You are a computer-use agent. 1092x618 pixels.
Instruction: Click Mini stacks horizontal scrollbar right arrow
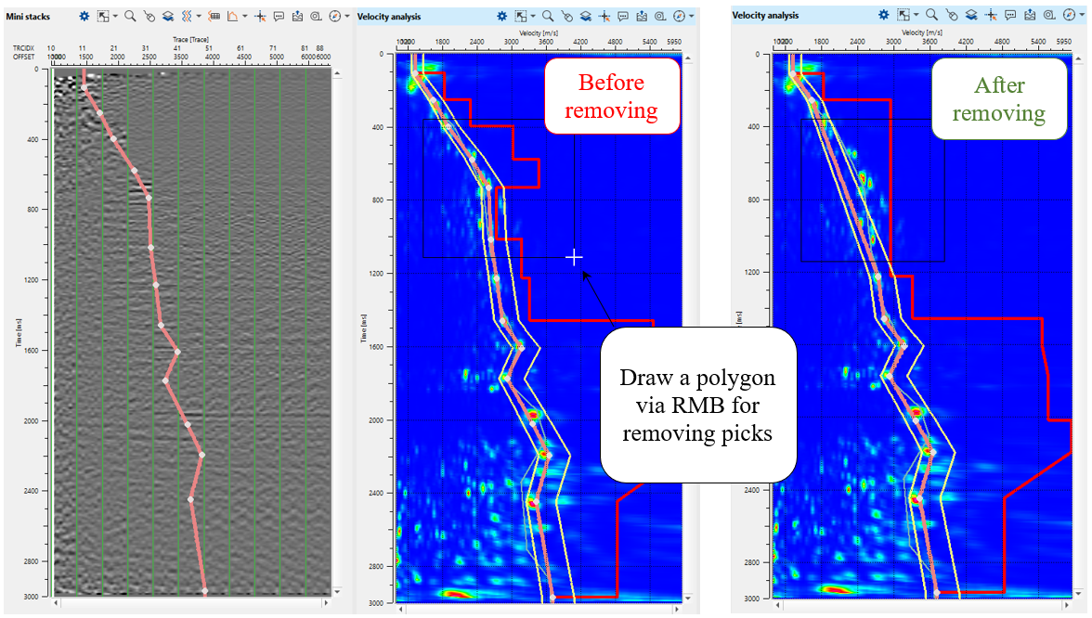(x=326, y=603)
